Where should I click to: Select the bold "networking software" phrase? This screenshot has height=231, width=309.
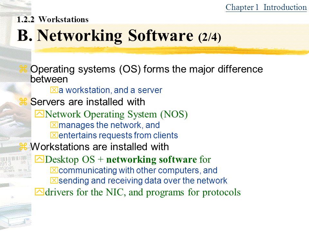point(151,159)
